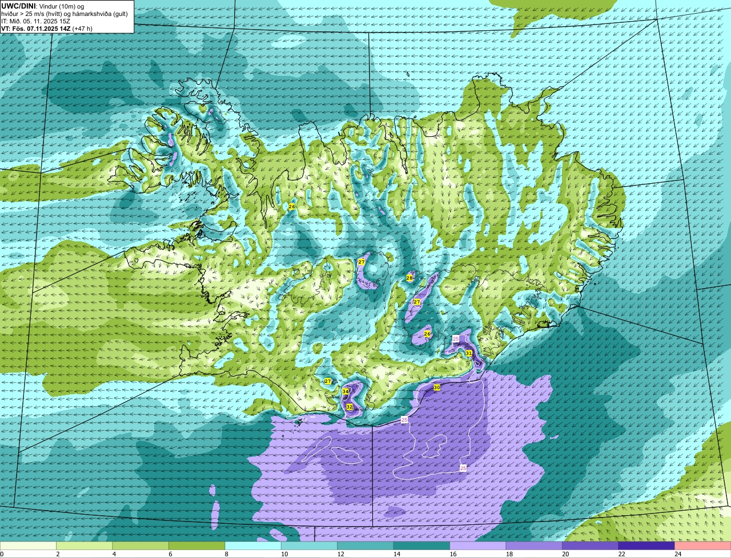Select the light green 2–4 legend swatch
This screenshot has width=731, height=558.
(85, 545)
